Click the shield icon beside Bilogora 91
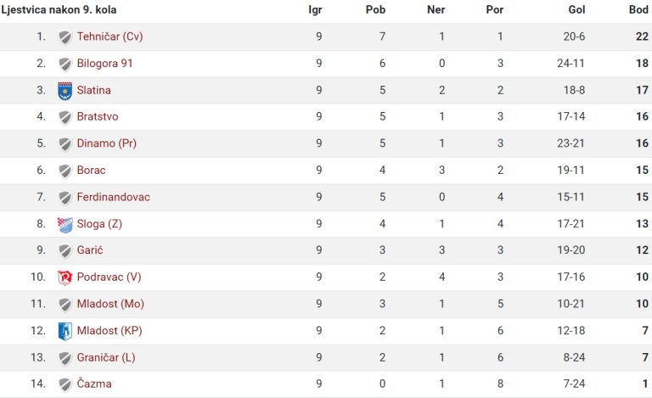The image size is (652, 398). (65, 64)
